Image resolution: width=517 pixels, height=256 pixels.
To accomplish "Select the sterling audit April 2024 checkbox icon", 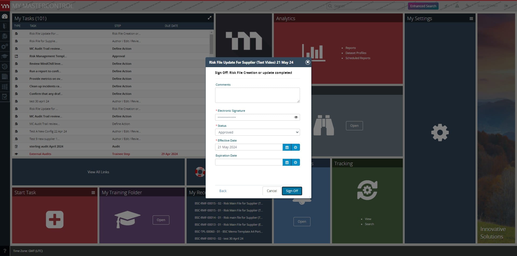I will pyautogui.click(x=17, y=146).
